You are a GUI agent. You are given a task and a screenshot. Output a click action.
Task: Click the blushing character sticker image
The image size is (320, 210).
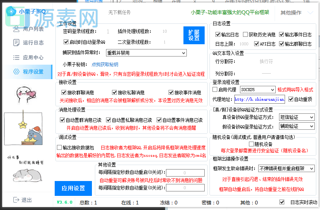pos(26,95)
